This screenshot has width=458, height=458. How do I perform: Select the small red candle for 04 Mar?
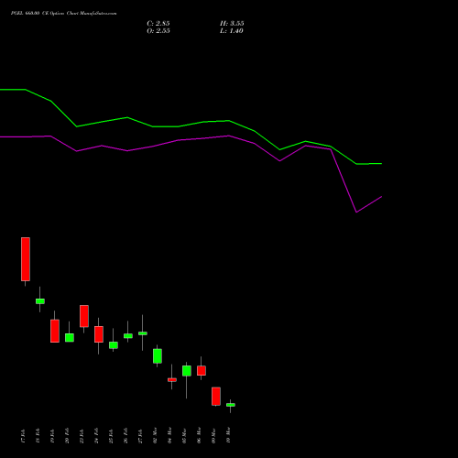(172, 380)
